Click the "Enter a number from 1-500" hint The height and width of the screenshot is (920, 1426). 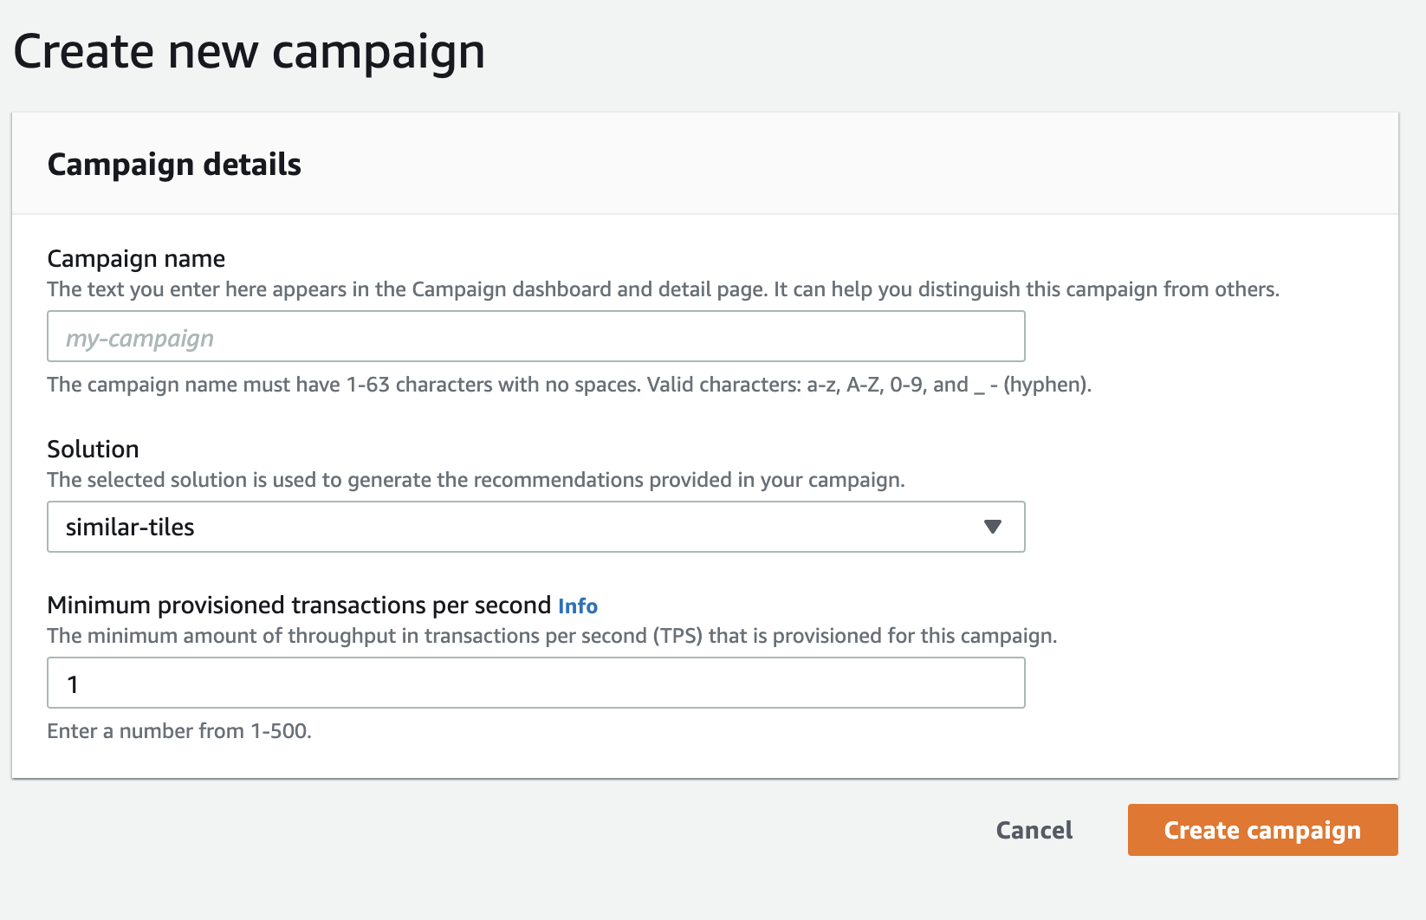tap(179, 731)
